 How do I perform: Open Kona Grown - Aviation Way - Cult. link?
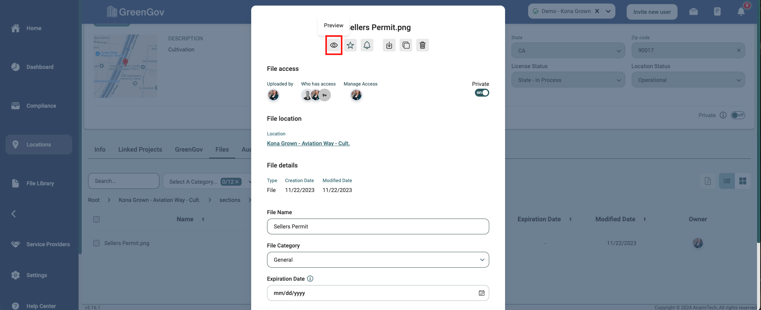(x=308, y=143)
